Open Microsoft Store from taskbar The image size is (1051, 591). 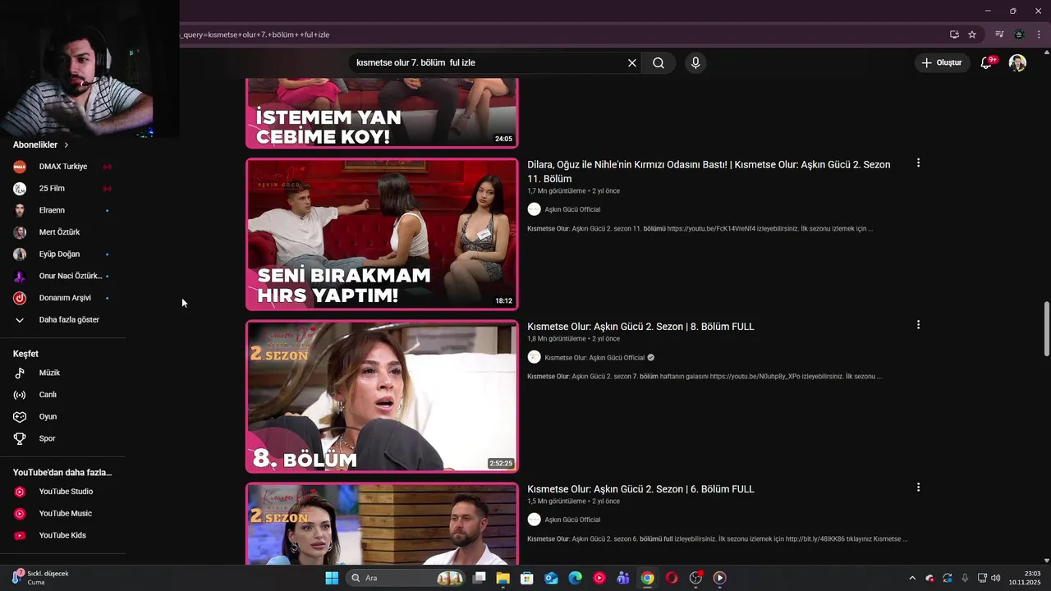point(527,578)
